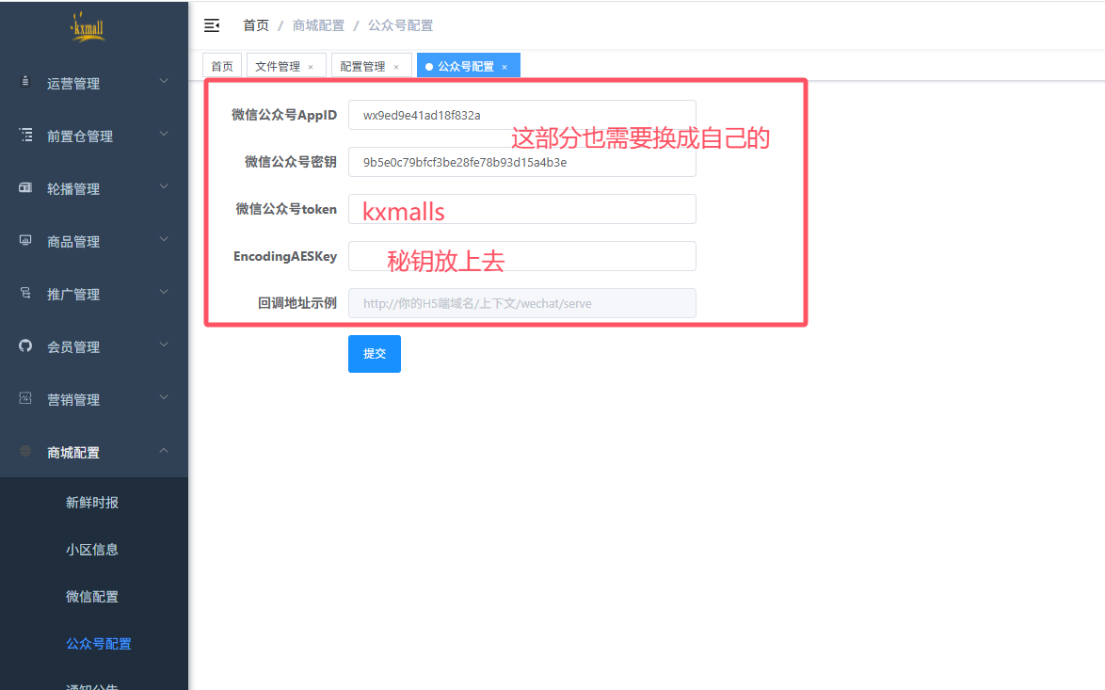Focus the EncodingAESKey input field

point(521,256)
